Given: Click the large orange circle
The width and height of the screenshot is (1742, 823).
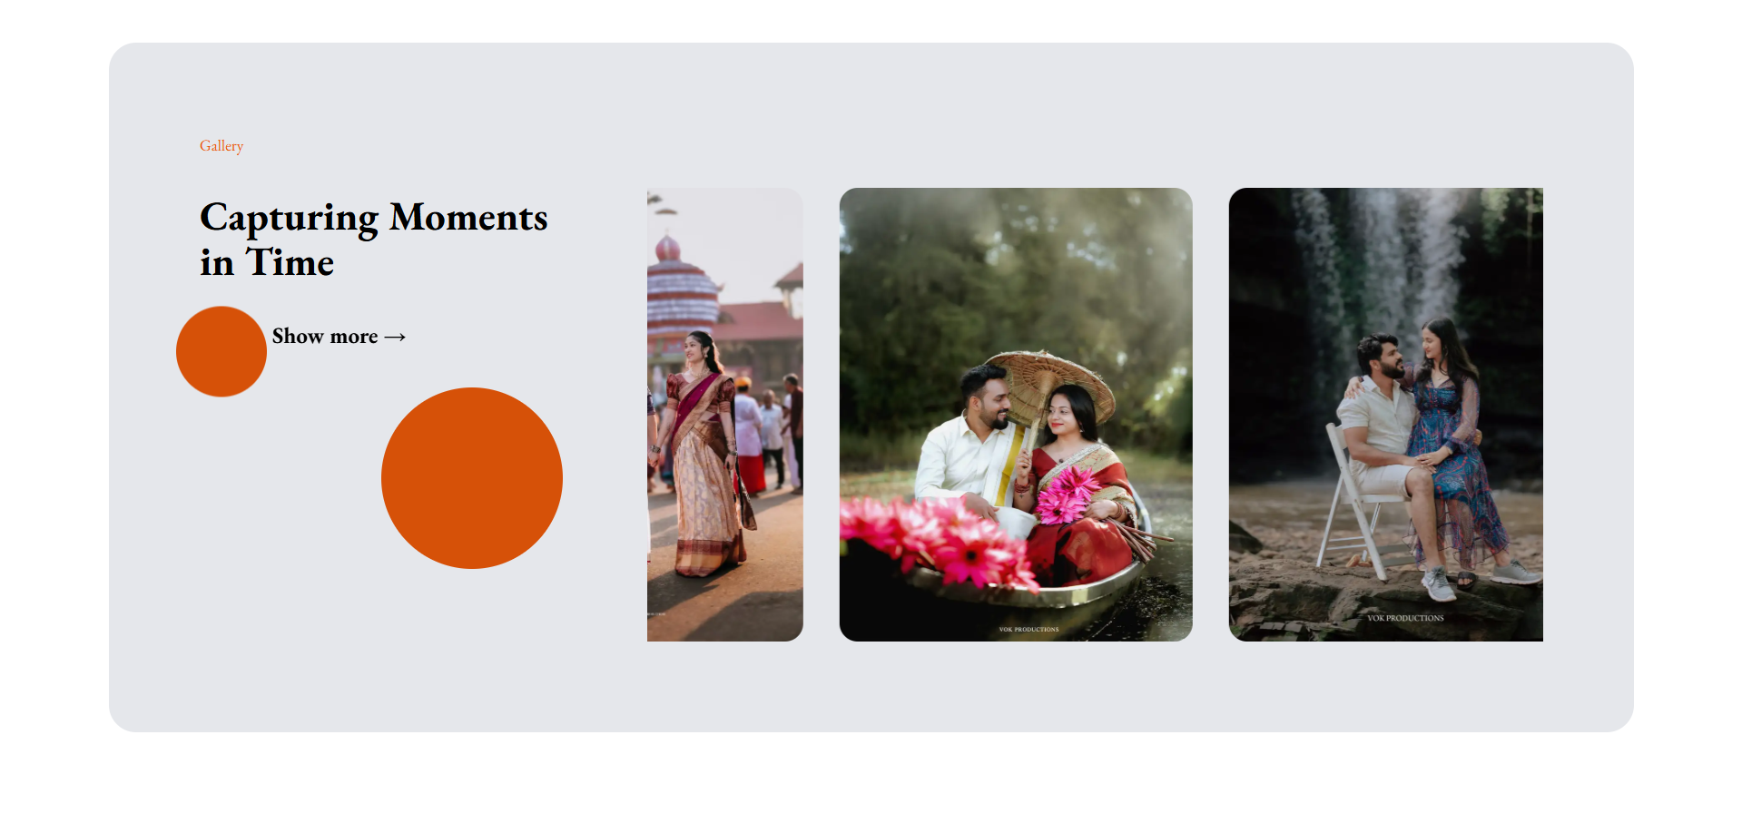Looking at the screenshot, I should pos(472,478).
